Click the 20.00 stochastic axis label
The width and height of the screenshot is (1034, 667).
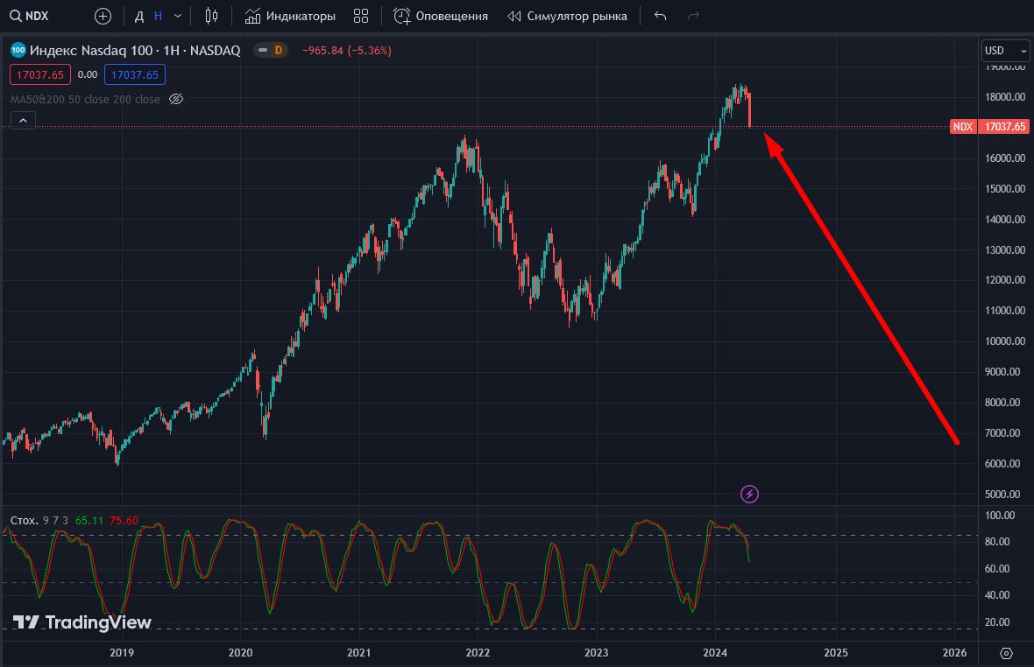(x=997, y=621)
